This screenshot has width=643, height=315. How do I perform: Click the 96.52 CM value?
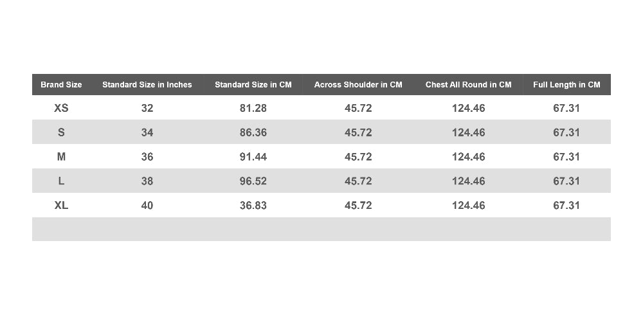pos(253,181)
